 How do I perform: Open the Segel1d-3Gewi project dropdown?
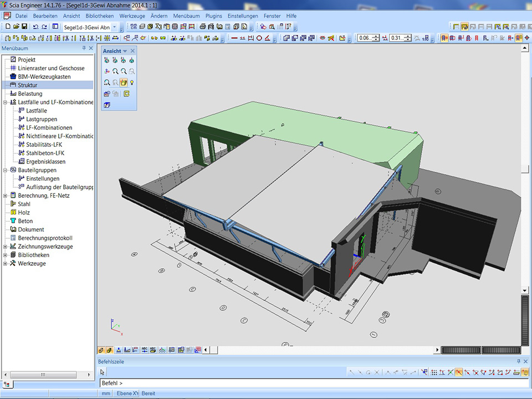coord(114,27)
